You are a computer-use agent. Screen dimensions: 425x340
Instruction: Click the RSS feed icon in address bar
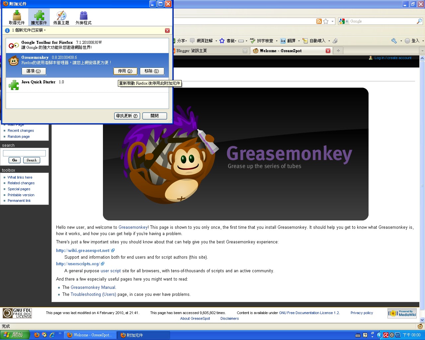319,21
